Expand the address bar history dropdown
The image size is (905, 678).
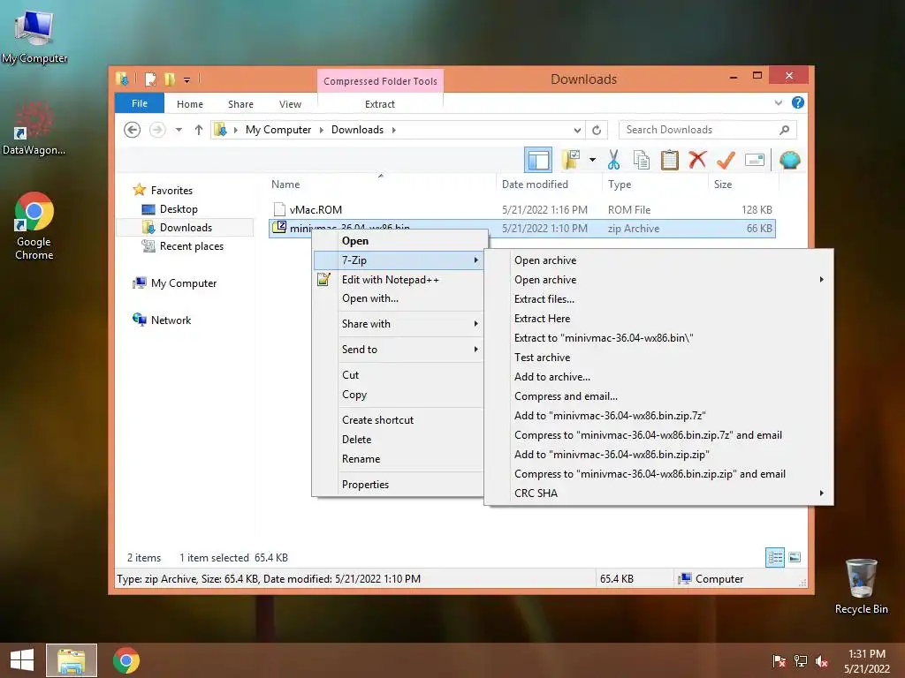tap(577, 130)
